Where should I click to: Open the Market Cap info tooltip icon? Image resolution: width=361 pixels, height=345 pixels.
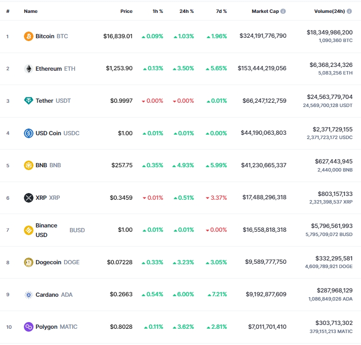283,11
